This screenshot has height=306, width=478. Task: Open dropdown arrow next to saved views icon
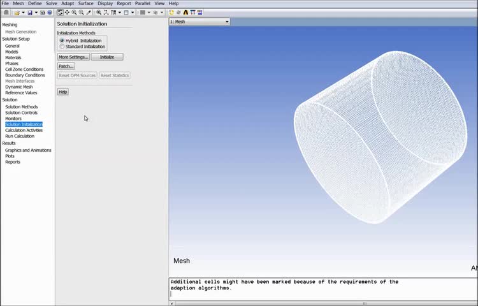(120, 13)
